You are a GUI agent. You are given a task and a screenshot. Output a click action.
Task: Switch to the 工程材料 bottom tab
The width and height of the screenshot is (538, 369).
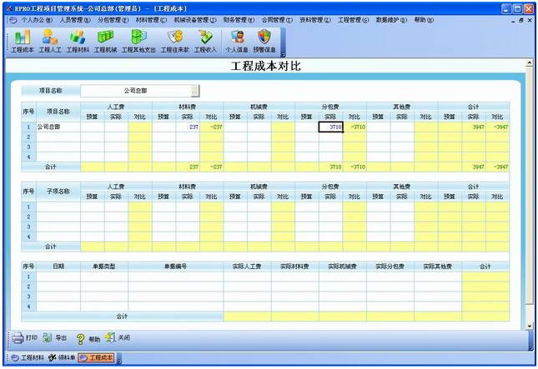point(28,357)
